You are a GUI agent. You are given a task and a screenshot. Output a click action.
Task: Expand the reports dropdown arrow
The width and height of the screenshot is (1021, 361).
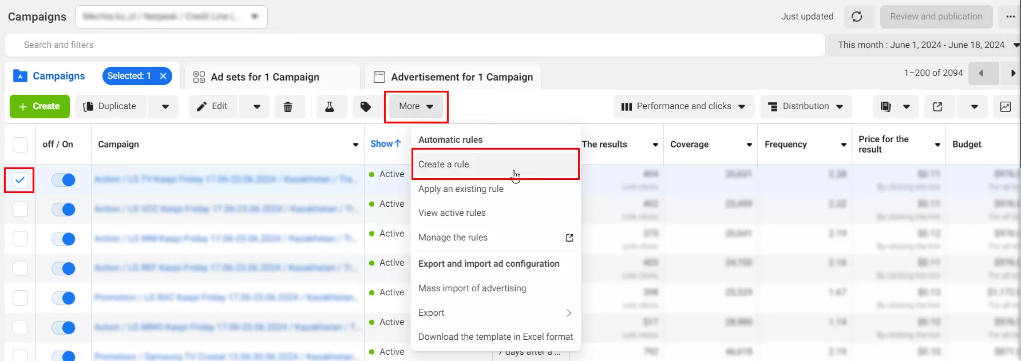point(907,106)
